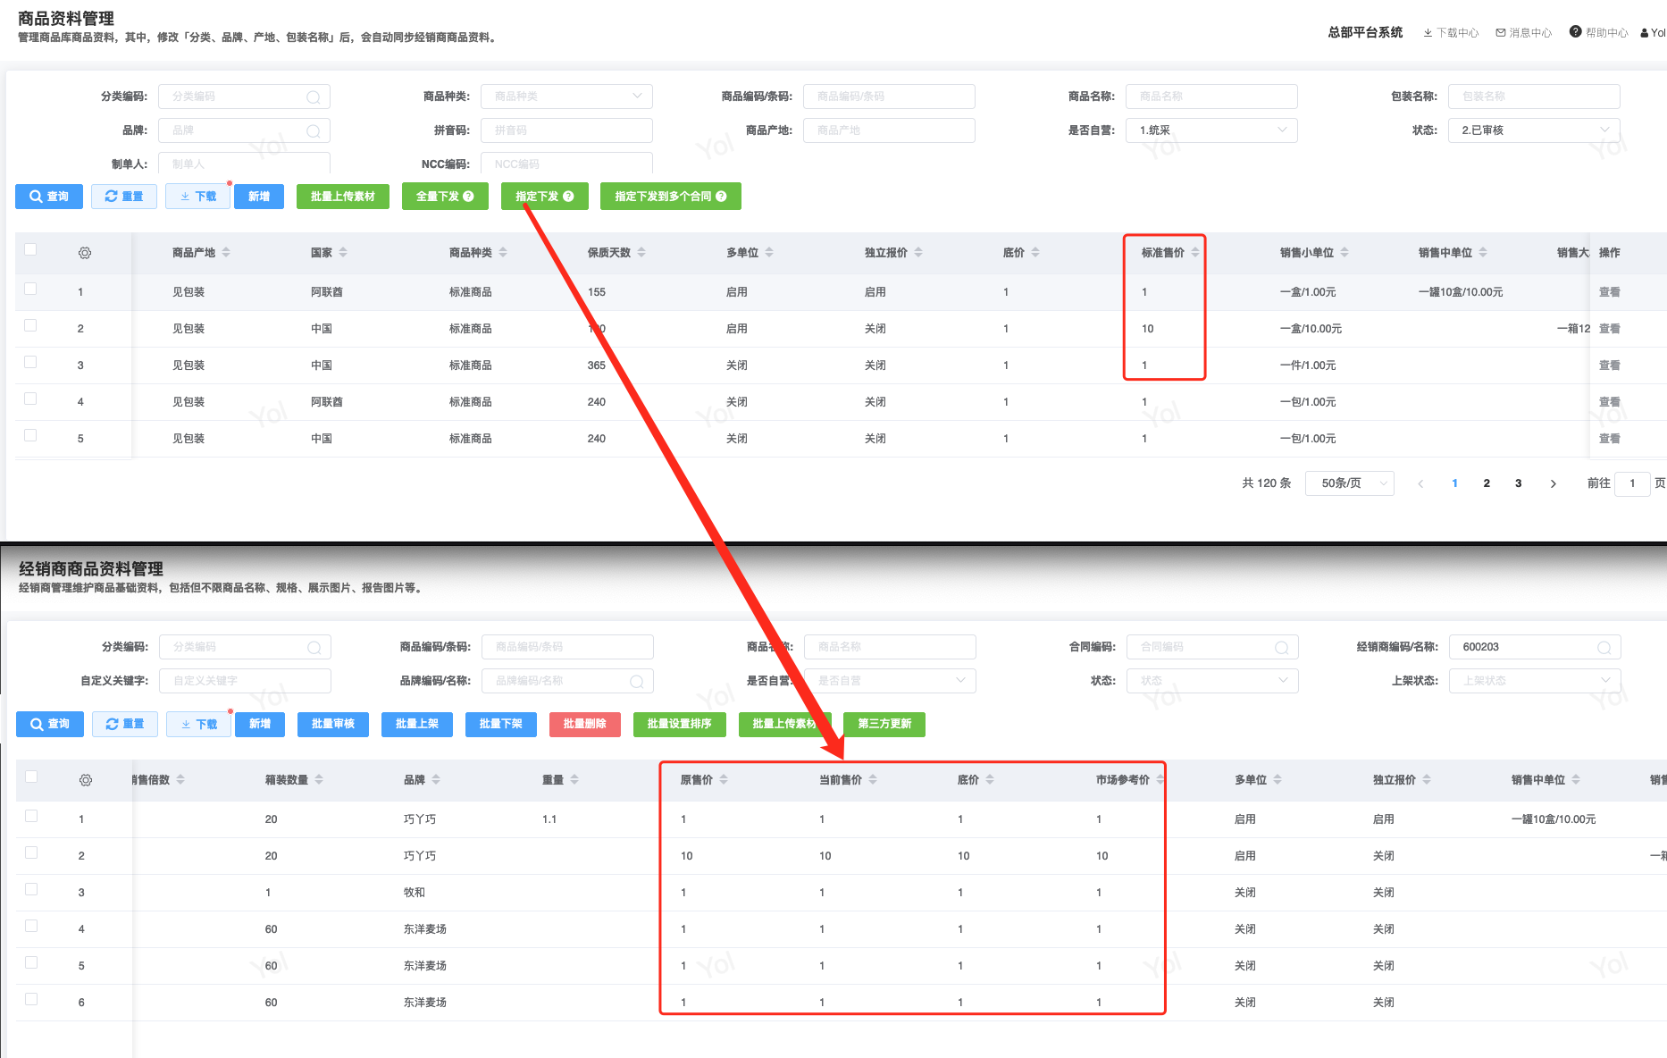Select page 1 in pagination
The width and height of the screenshot is (1667, 1058).
(x=1455, y=483)
